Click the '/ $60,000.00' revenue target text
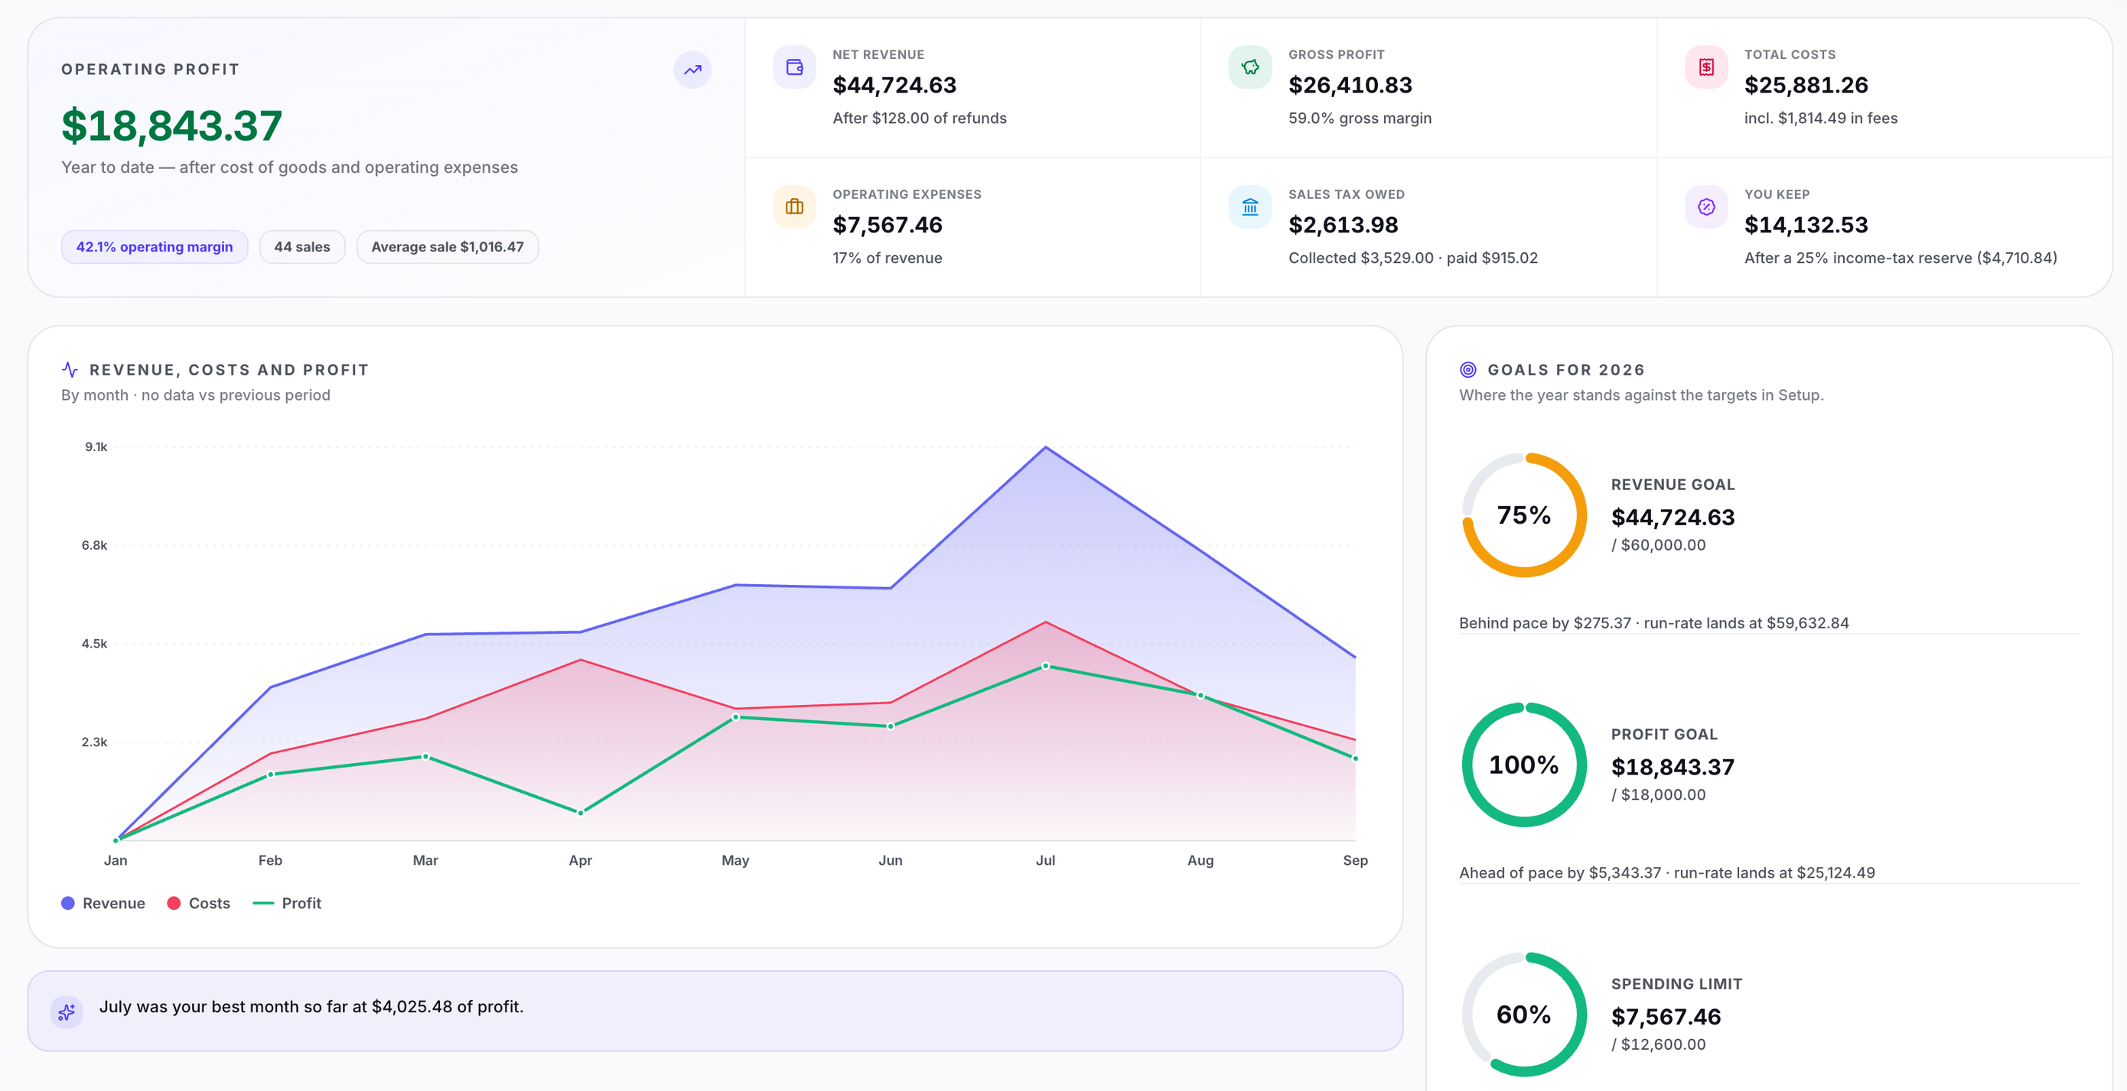Viewport: 2127px width, 1091px height. pyautogui.click(x=1658, y=544)
